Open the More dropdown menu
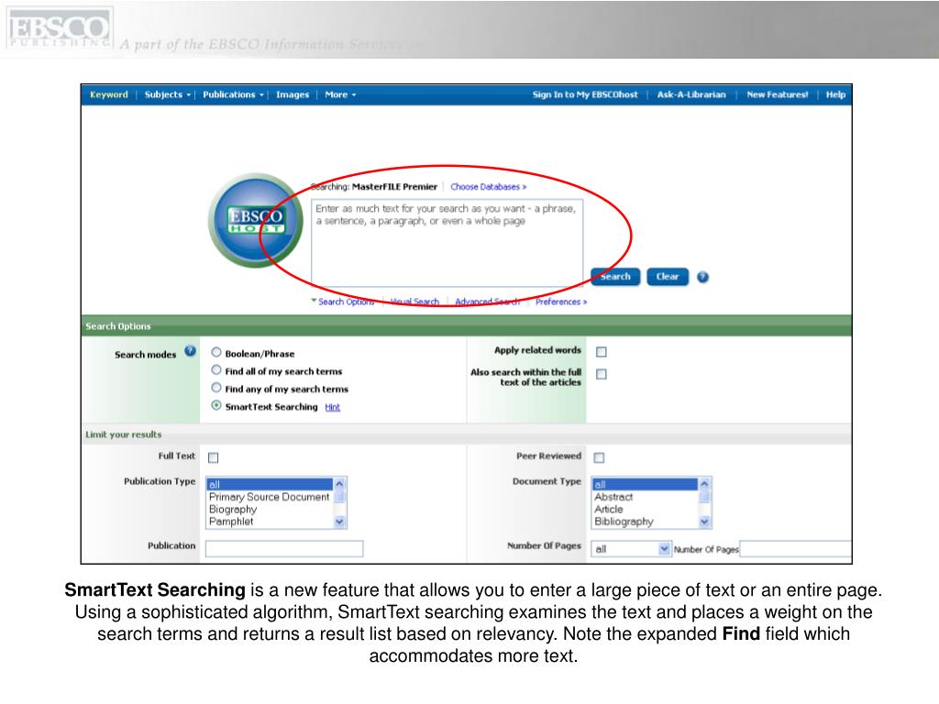Screen dimensions: 939x704 tap(340, 94)
